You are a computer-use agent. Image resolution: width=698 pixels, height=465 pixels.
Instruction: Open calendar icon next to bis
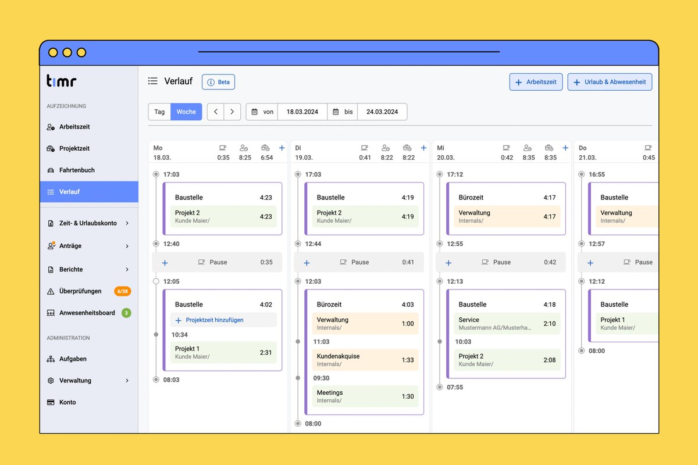pos(336,112)
